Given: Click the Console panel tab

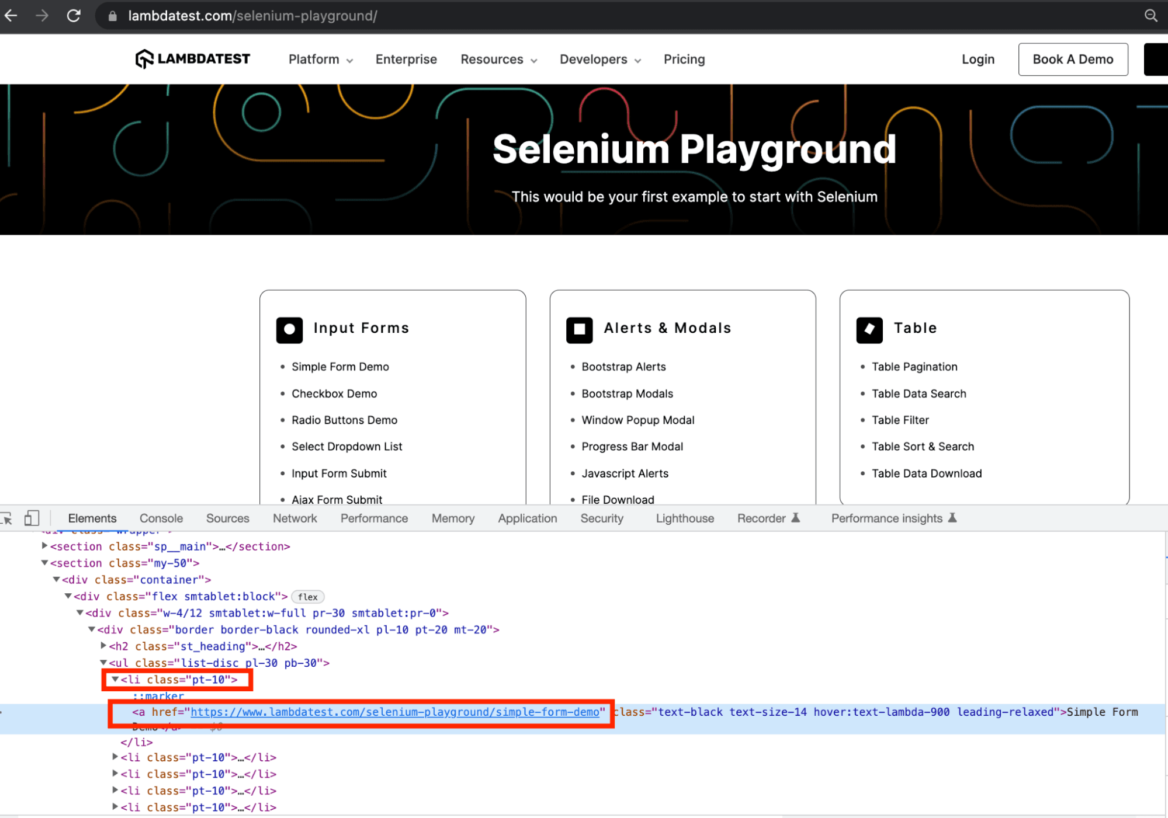Looking at the screenshot, I should (x=160, y=517).
